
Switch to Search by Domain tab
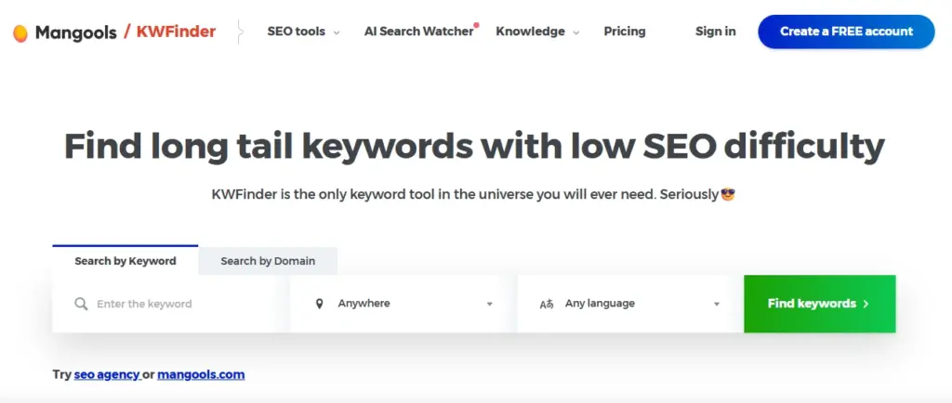point(268,261)
